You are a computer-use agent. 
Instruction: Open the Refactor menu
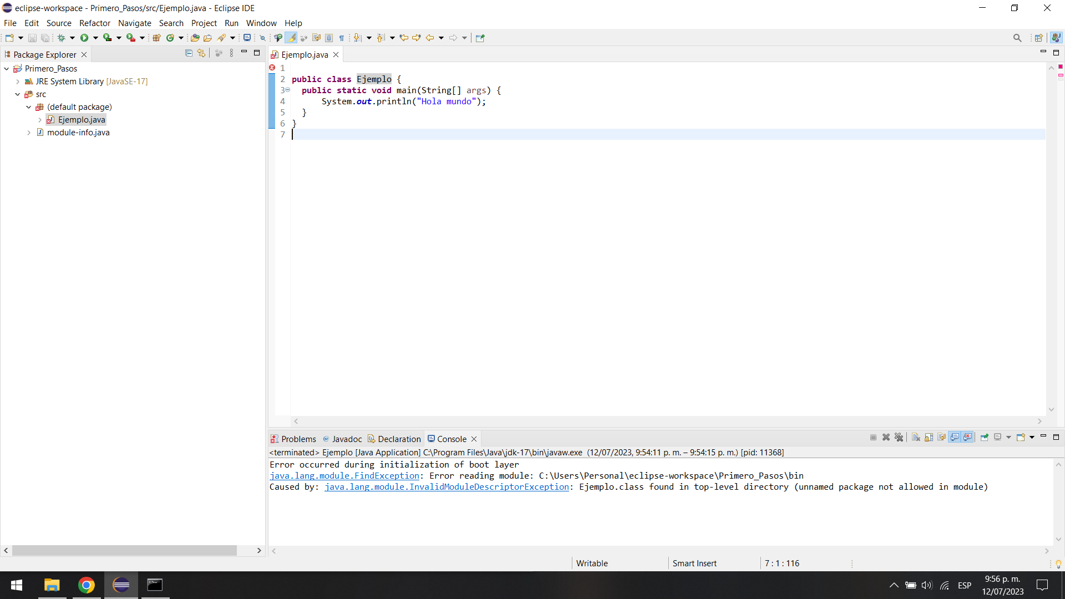tap(95, 23)
